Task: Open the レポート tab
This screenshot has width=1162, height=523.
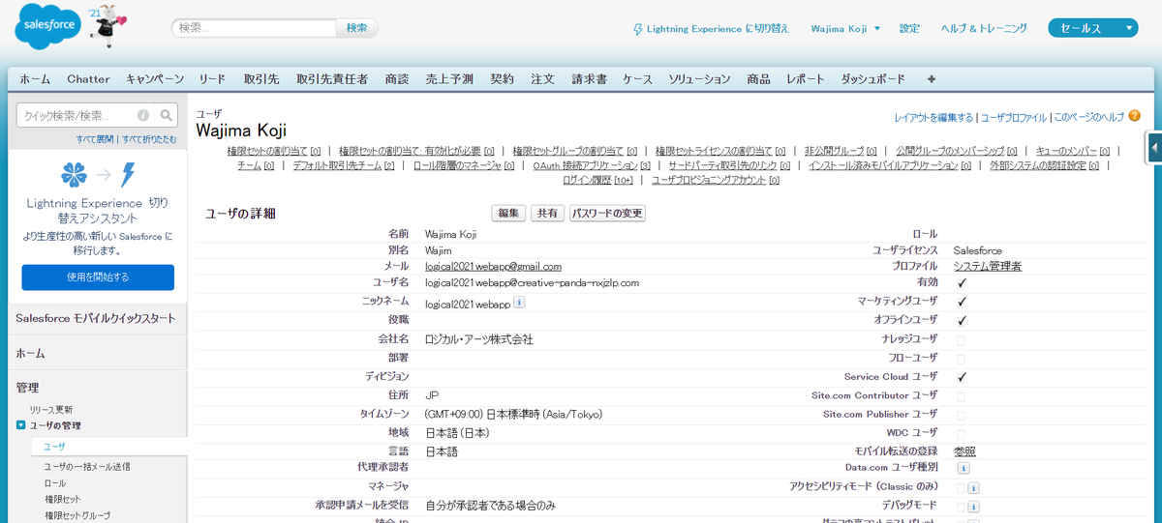Action: [x=806, y=79]
